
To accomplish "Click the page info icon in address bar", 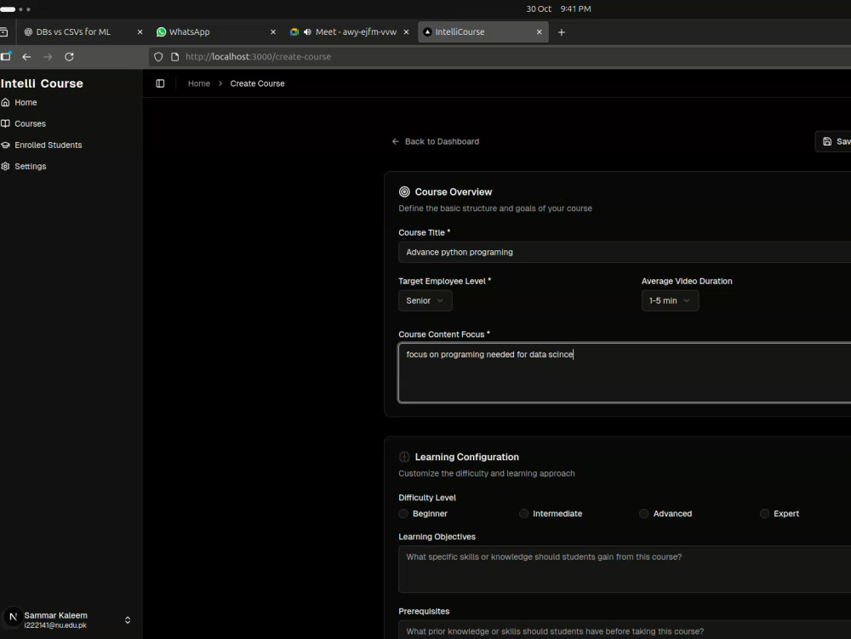I will 174,56.
